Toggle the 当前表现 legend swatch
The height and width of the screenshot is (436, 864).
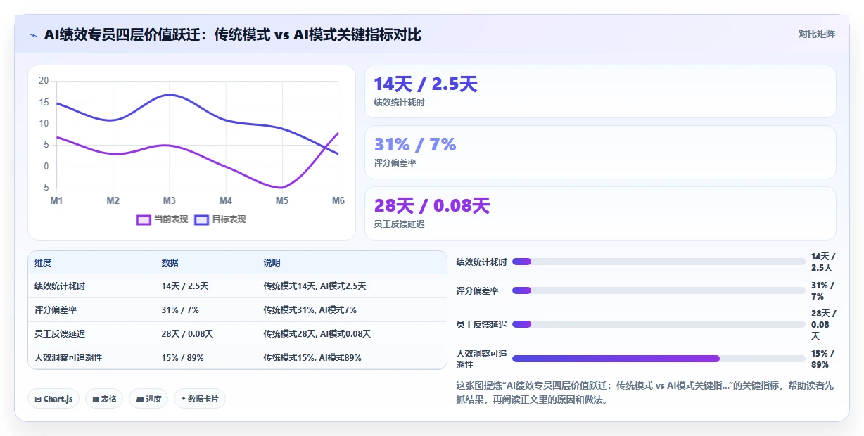tap(144, 219)
